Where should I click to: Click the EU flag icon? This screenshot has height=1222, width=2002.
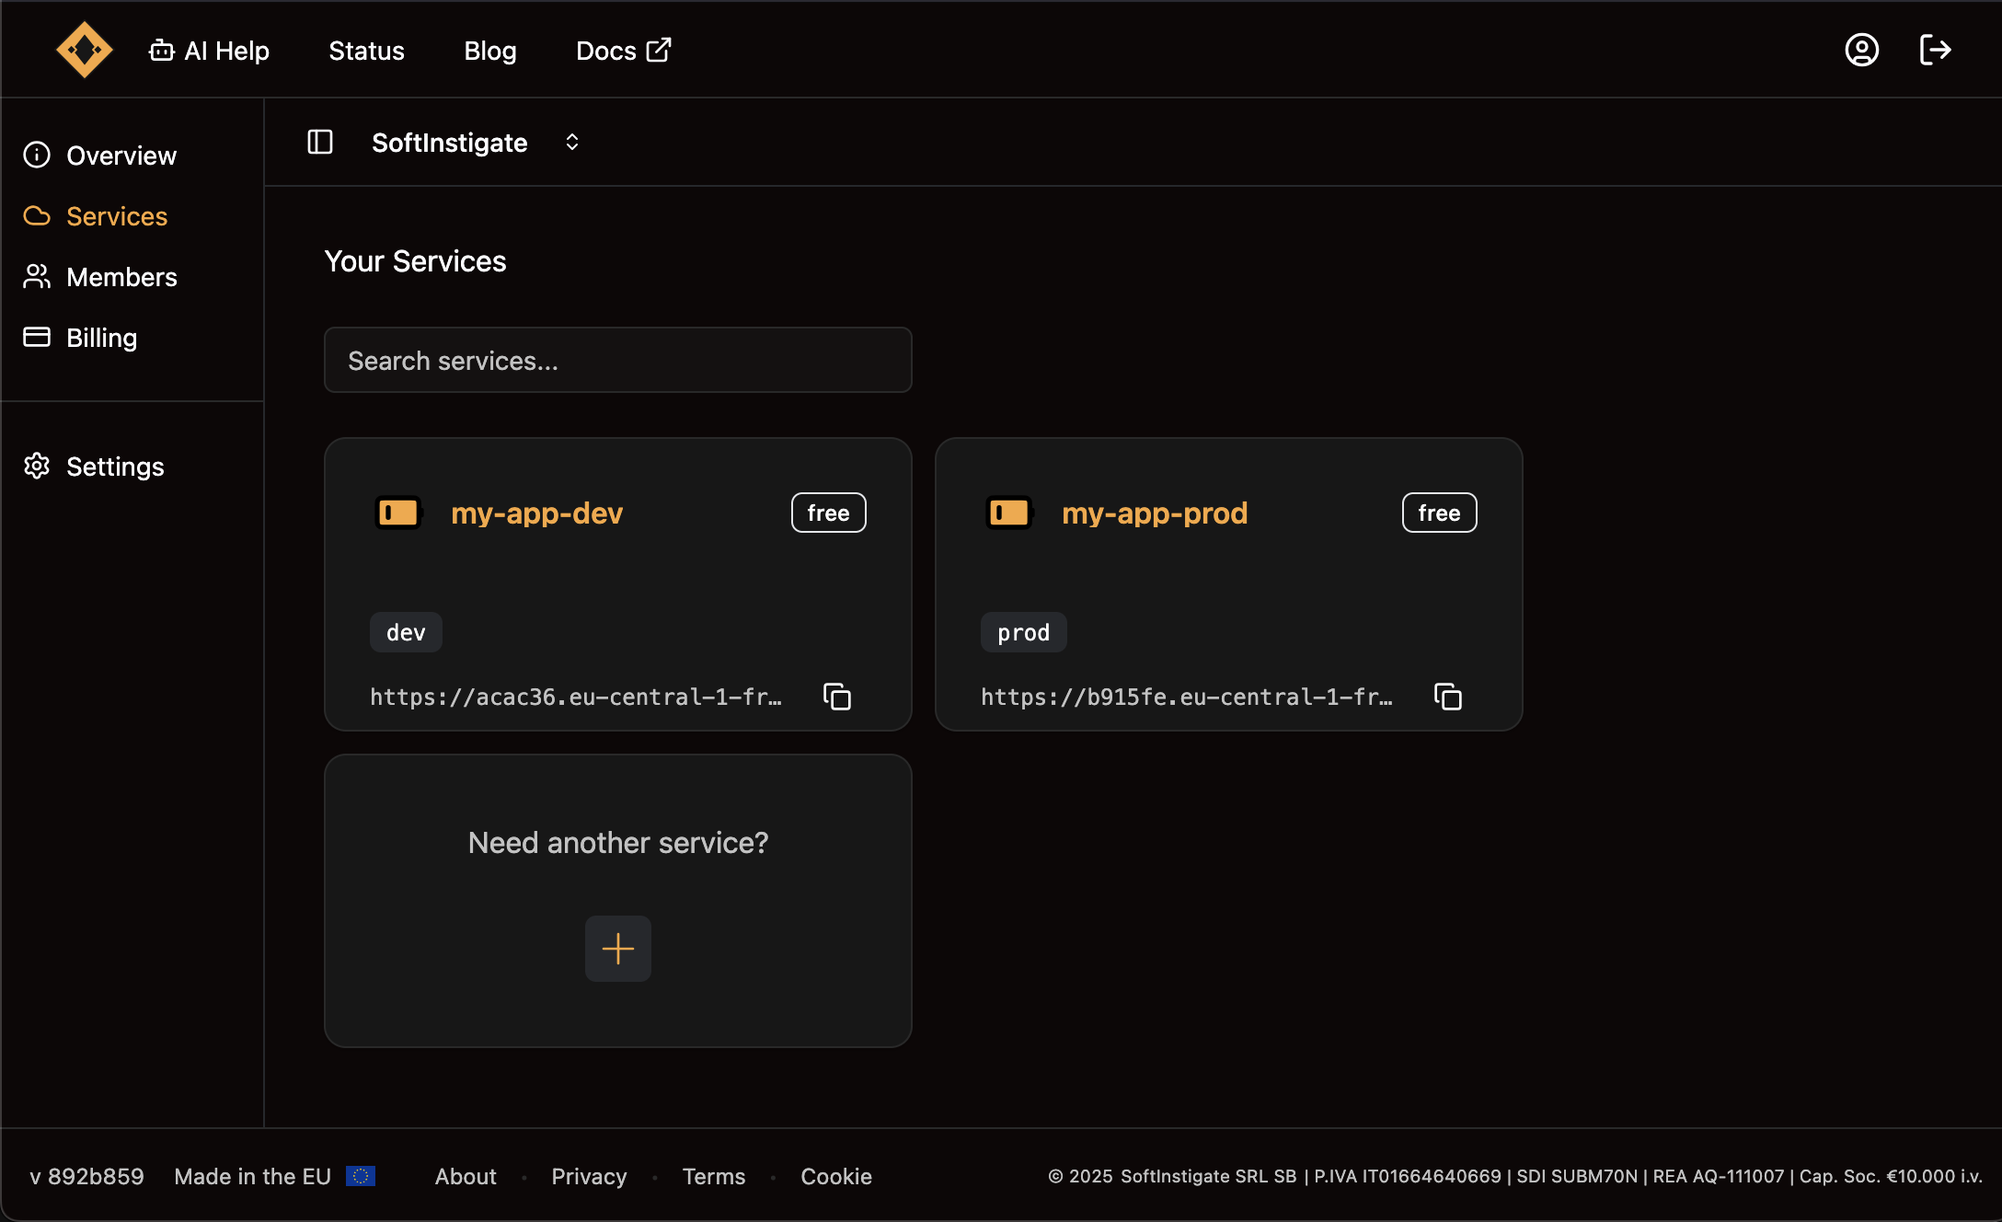tap(360, 1176)
